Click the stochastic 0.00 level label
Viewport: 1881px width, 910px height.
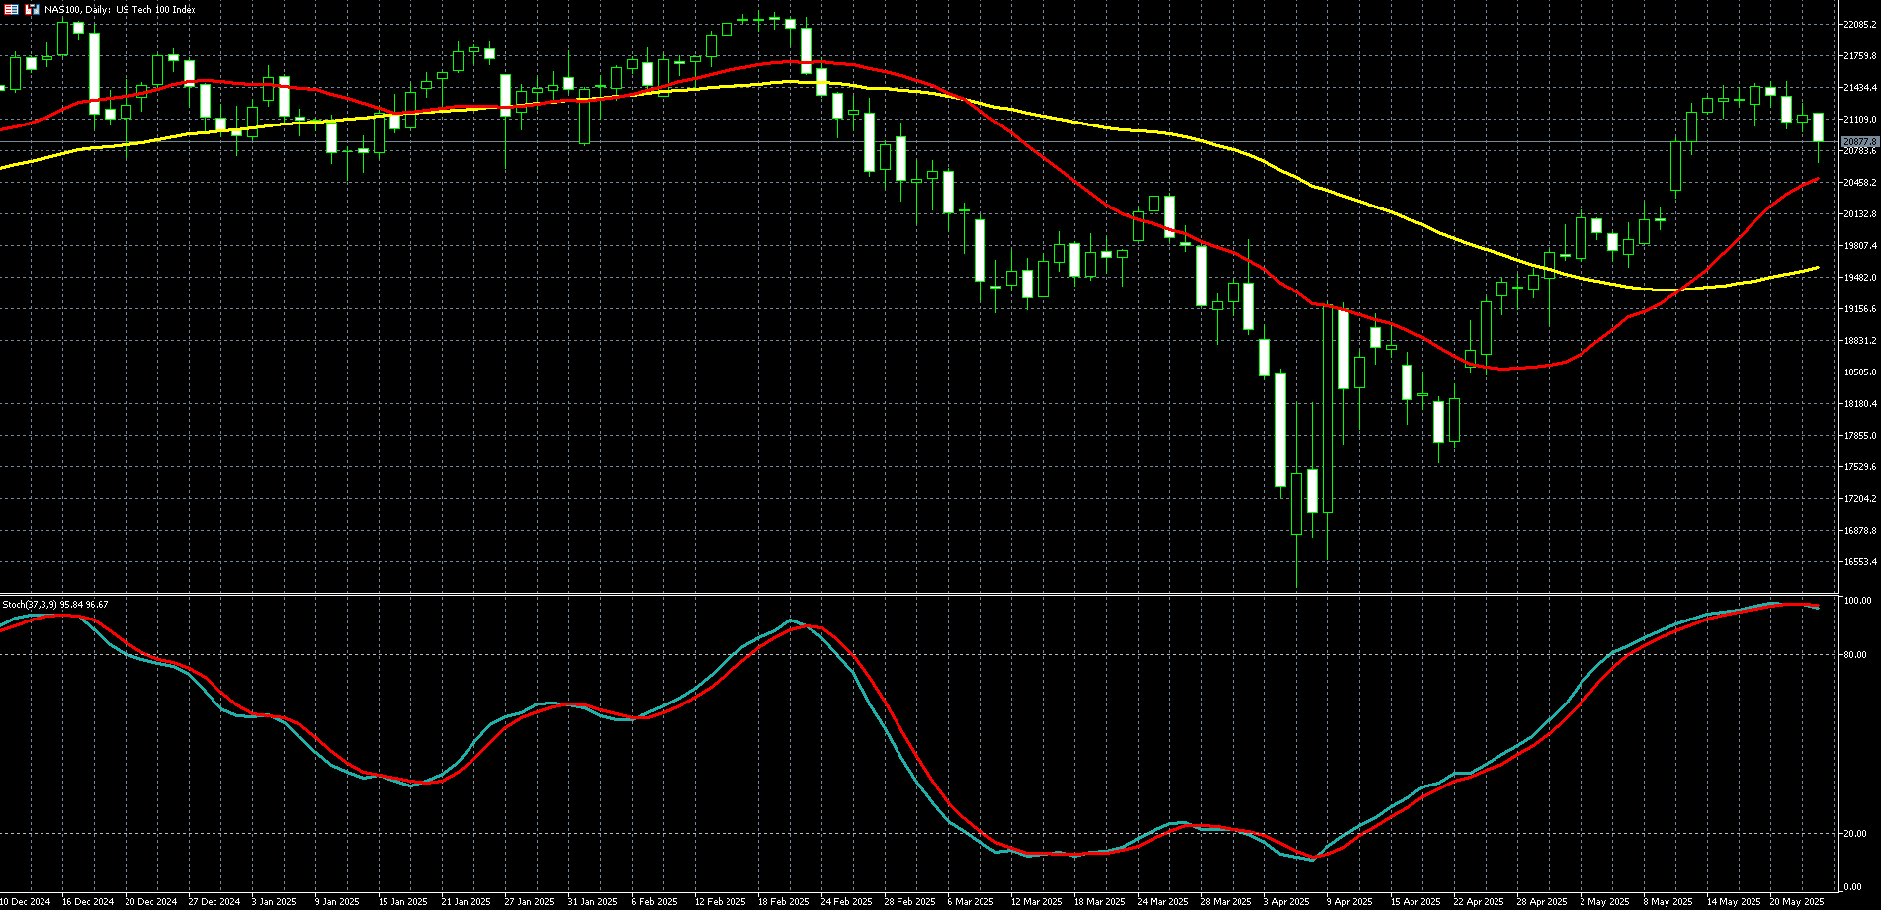1853,887
